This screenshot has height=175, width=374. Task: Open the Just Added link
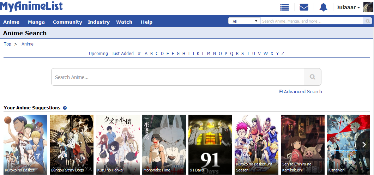[x=122, y=53]
